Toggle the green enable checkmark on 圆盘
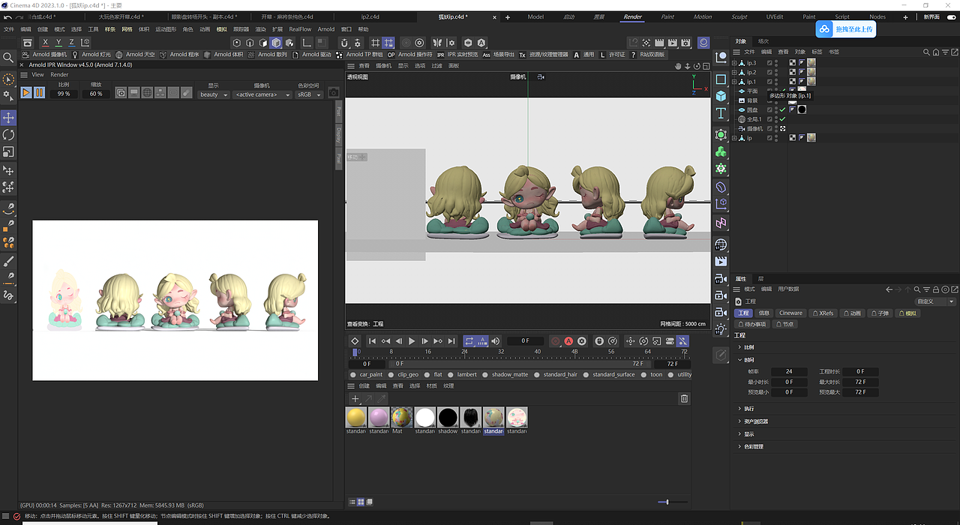This screenshot has width=960, height=525. click(782, 109)
